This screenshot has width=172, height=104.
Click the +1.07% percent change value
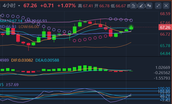click(x=66, y=5)
